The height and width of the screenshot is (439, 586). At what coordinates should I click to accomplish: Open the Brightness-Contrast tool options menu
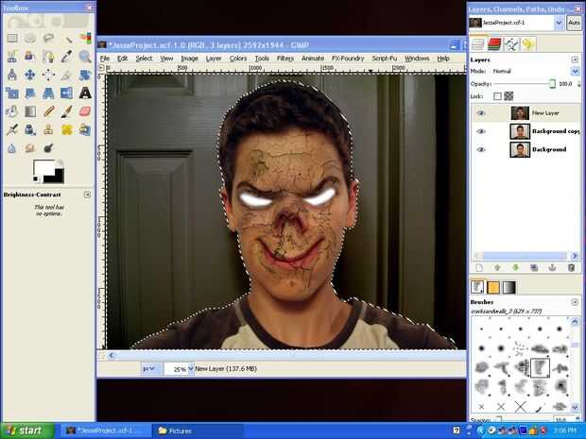(x=87, y=194)
